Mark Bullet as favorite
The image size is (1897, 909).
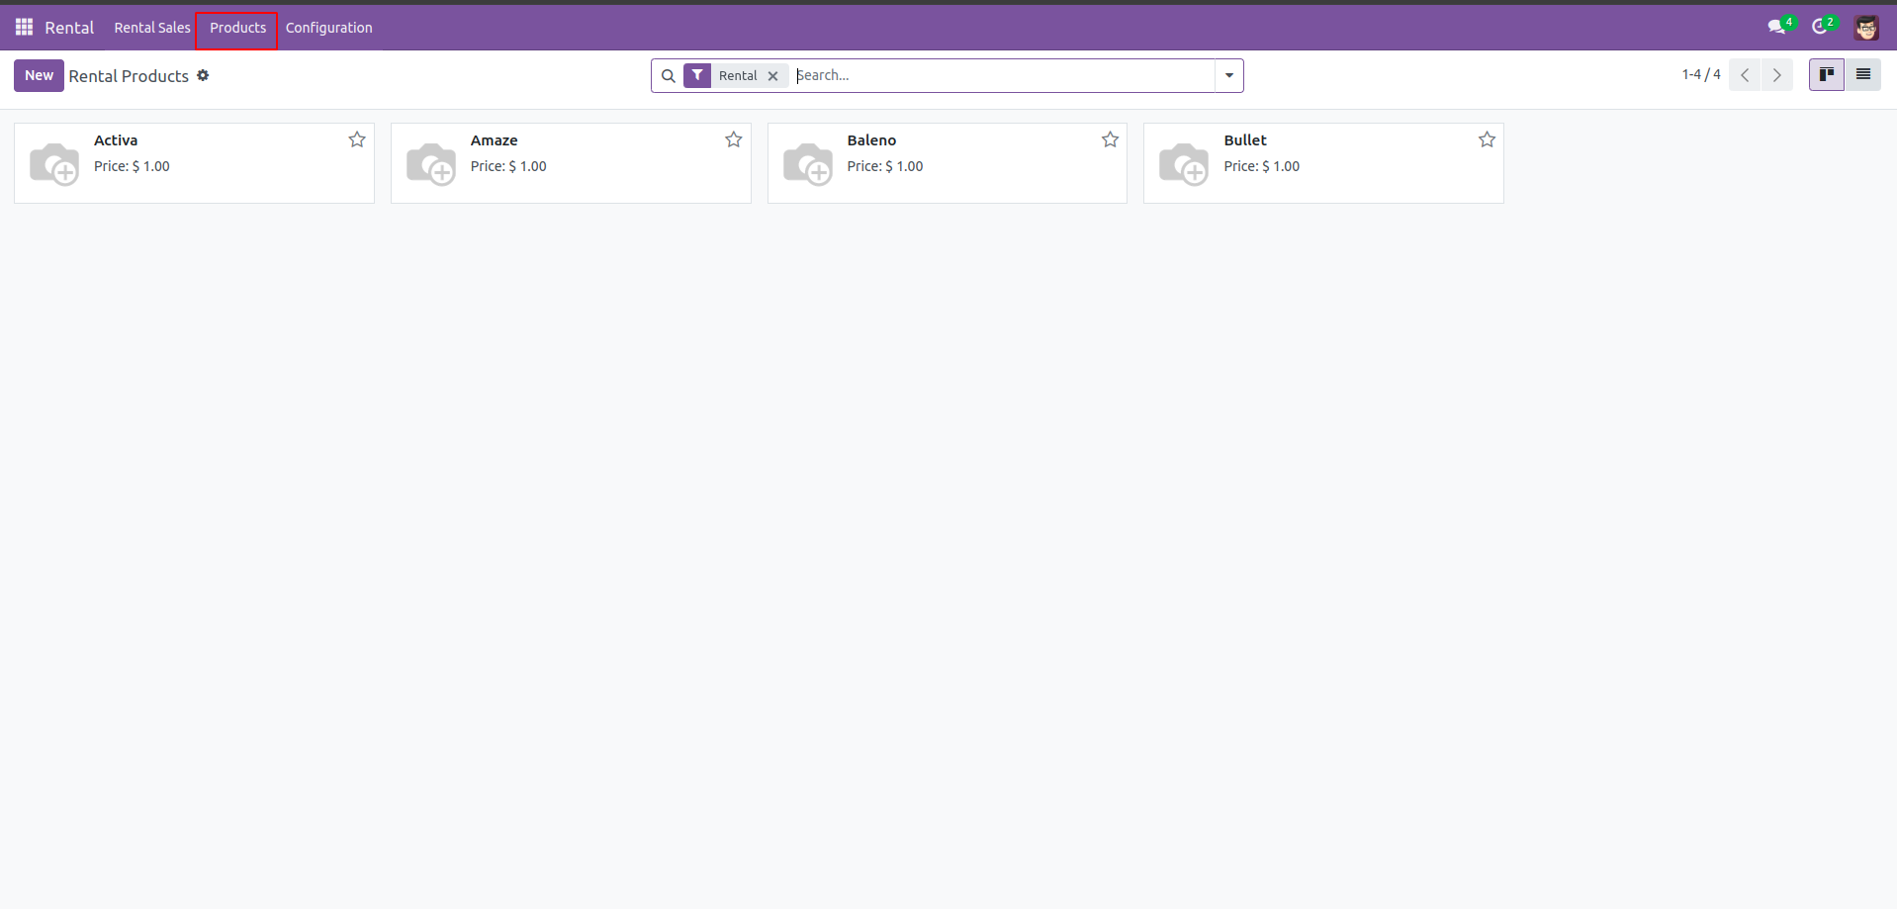[x=1488, y=139]
